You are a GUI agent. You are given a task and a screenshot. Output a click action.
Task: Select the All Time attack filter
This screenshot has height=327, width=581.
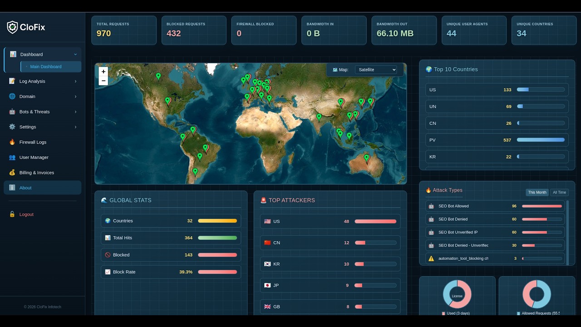pos(559,193)
